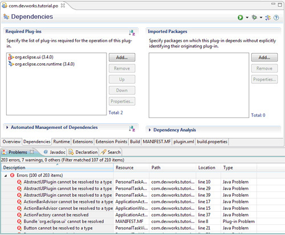Switch to the Runtime tab
The width and height of the screenshot is (285, 235).
pyautogui.click(x=62, y=141)
